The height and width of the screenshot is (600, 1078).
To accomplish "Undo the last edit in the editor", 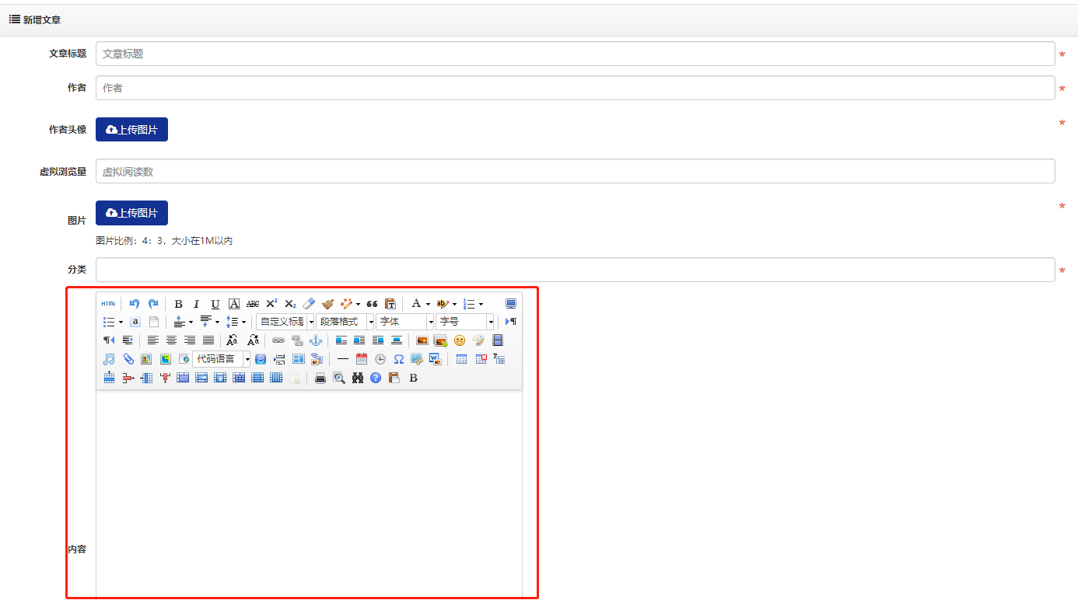I will pos(135,303).
